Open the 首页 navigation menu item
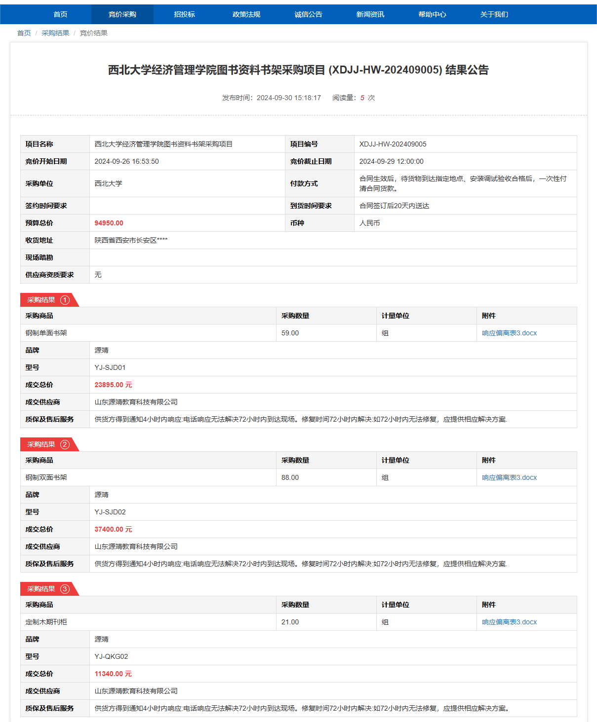 [60, 14]
